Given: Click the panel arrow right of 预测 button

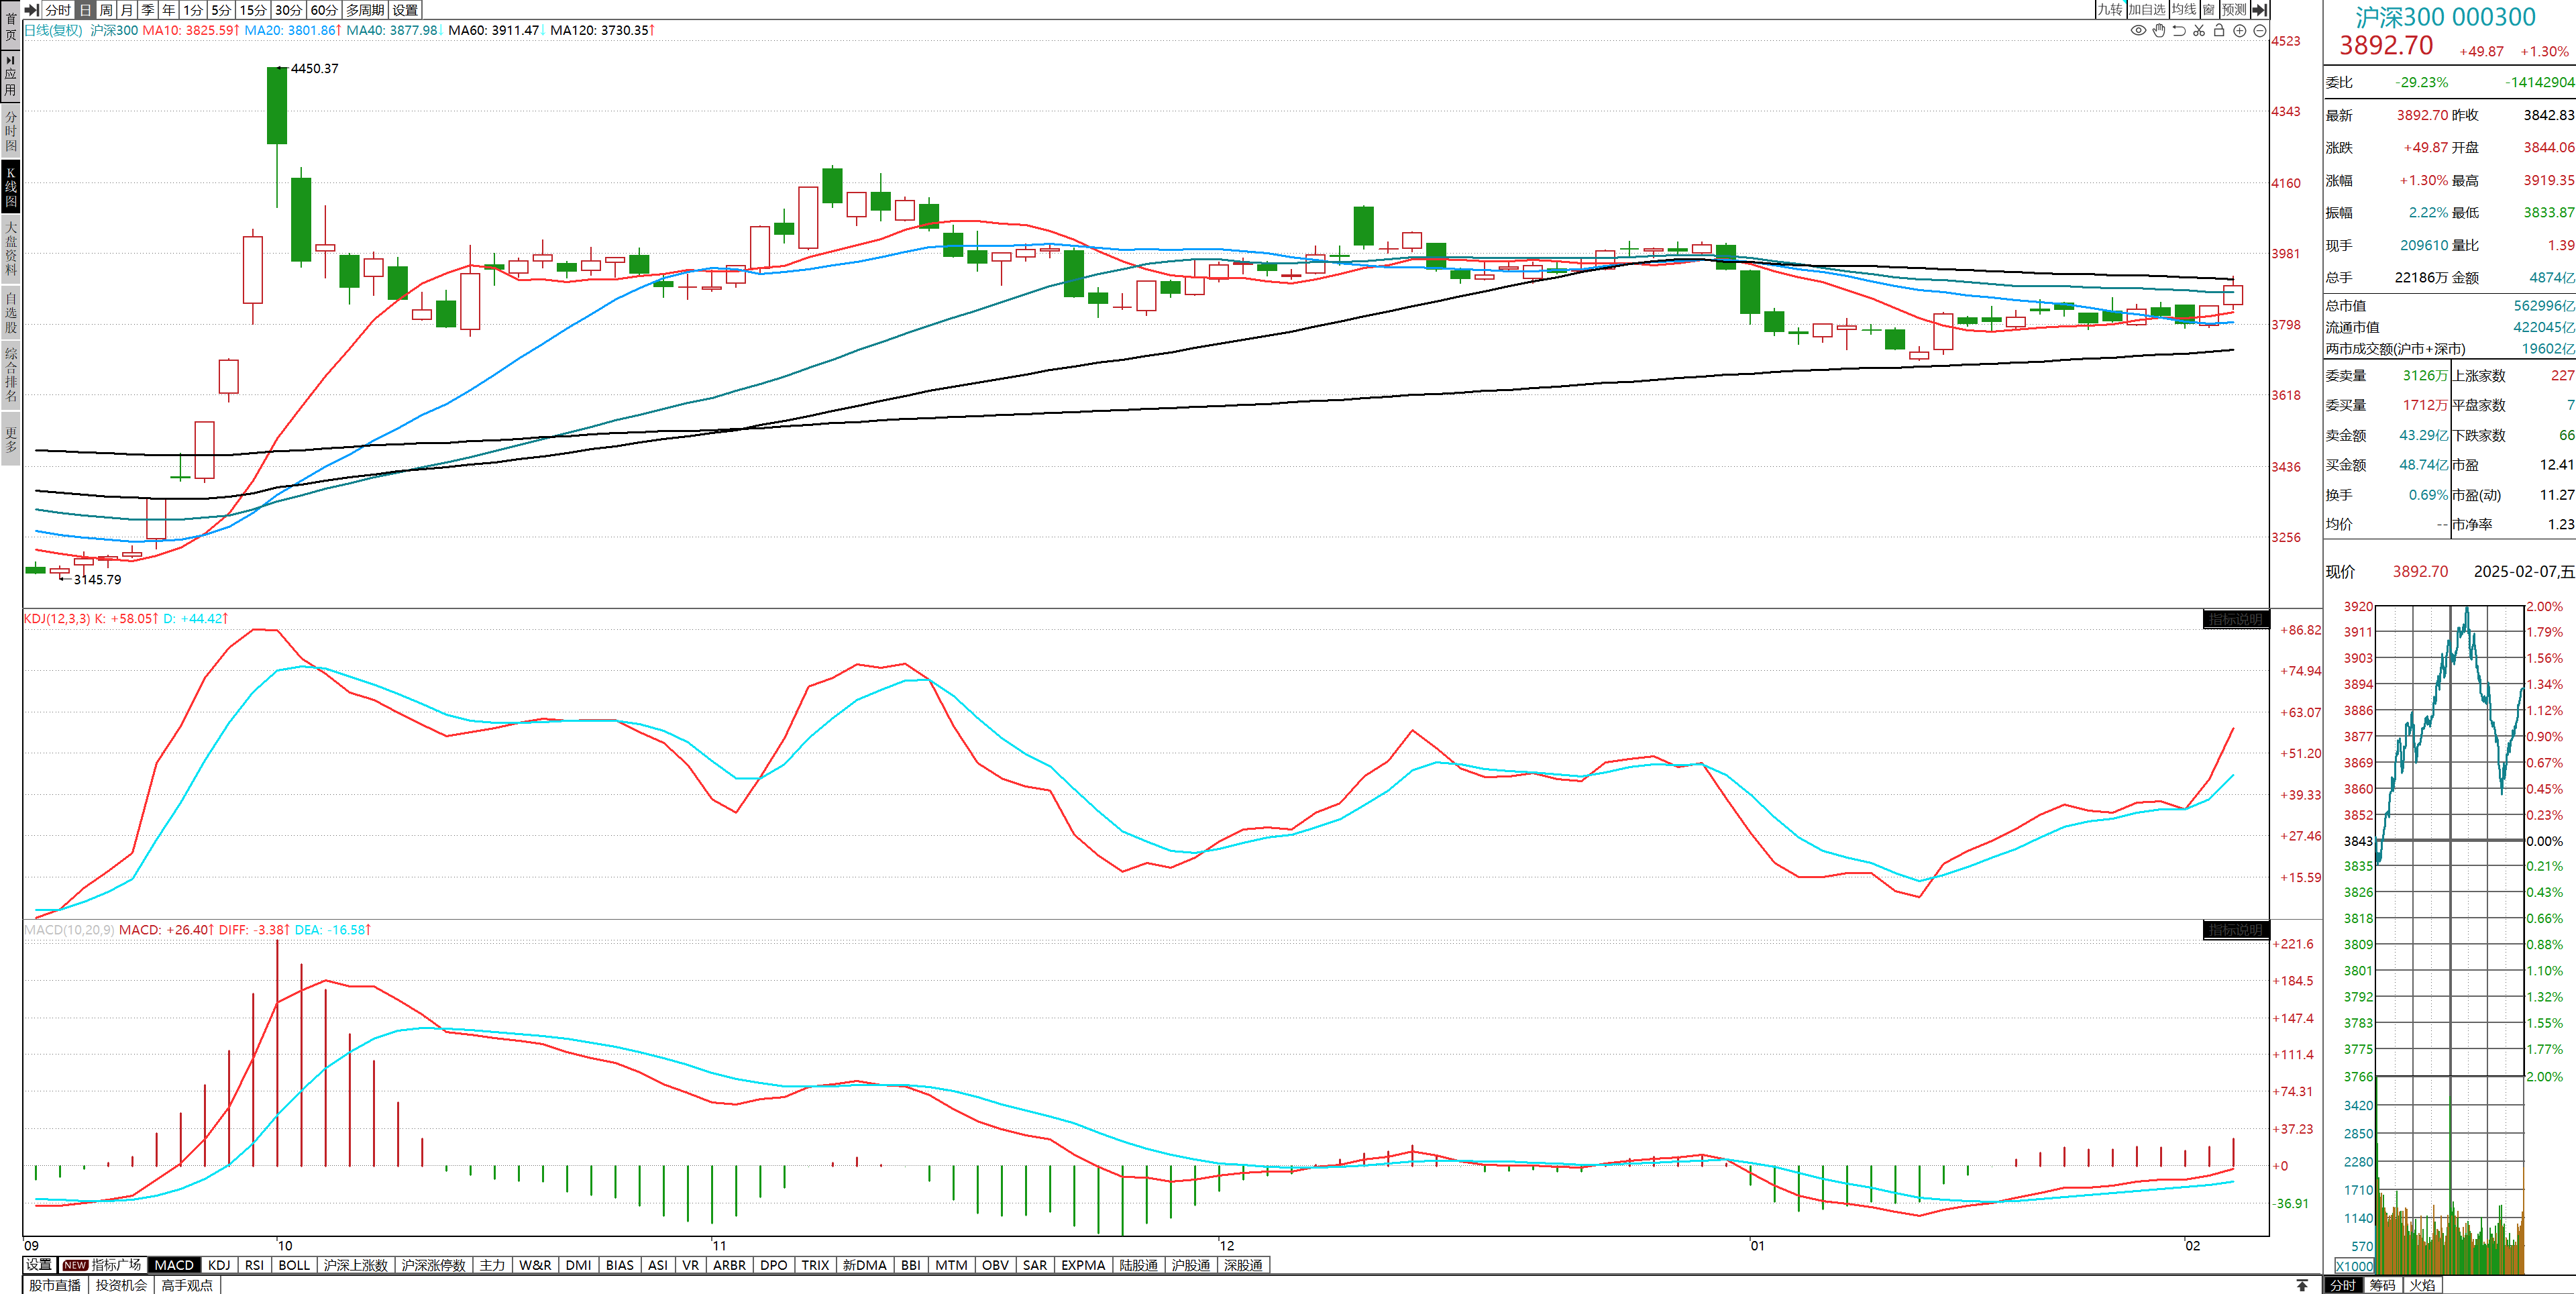Looking at the screenshot, I should coord(2260,10).
